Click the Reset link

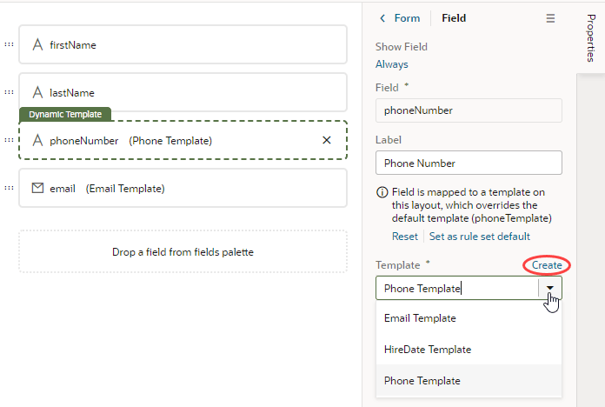[x=405, y=237]
